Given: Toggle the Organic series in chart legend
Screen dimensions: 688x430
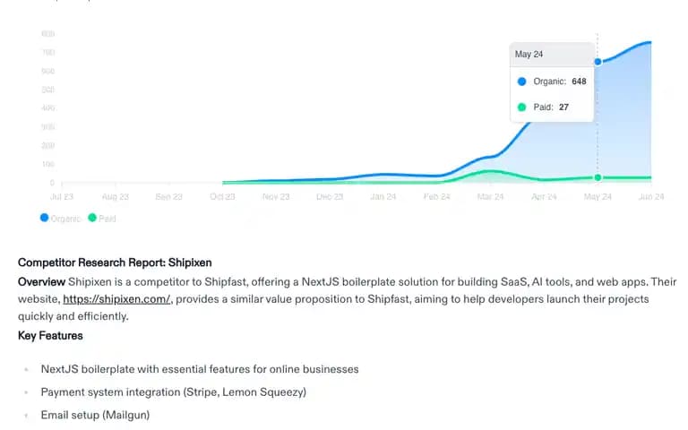Looking at the screenshot, I should (x=61, y=218).
